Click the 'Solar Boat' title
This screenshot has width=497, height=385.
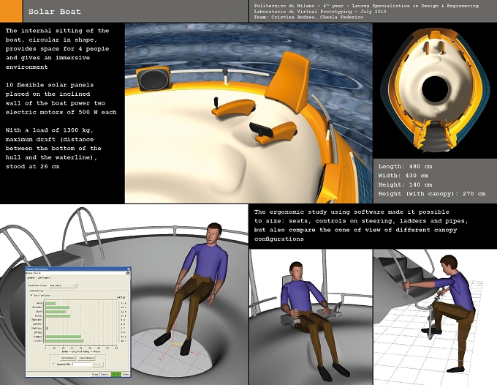point(55,12)
